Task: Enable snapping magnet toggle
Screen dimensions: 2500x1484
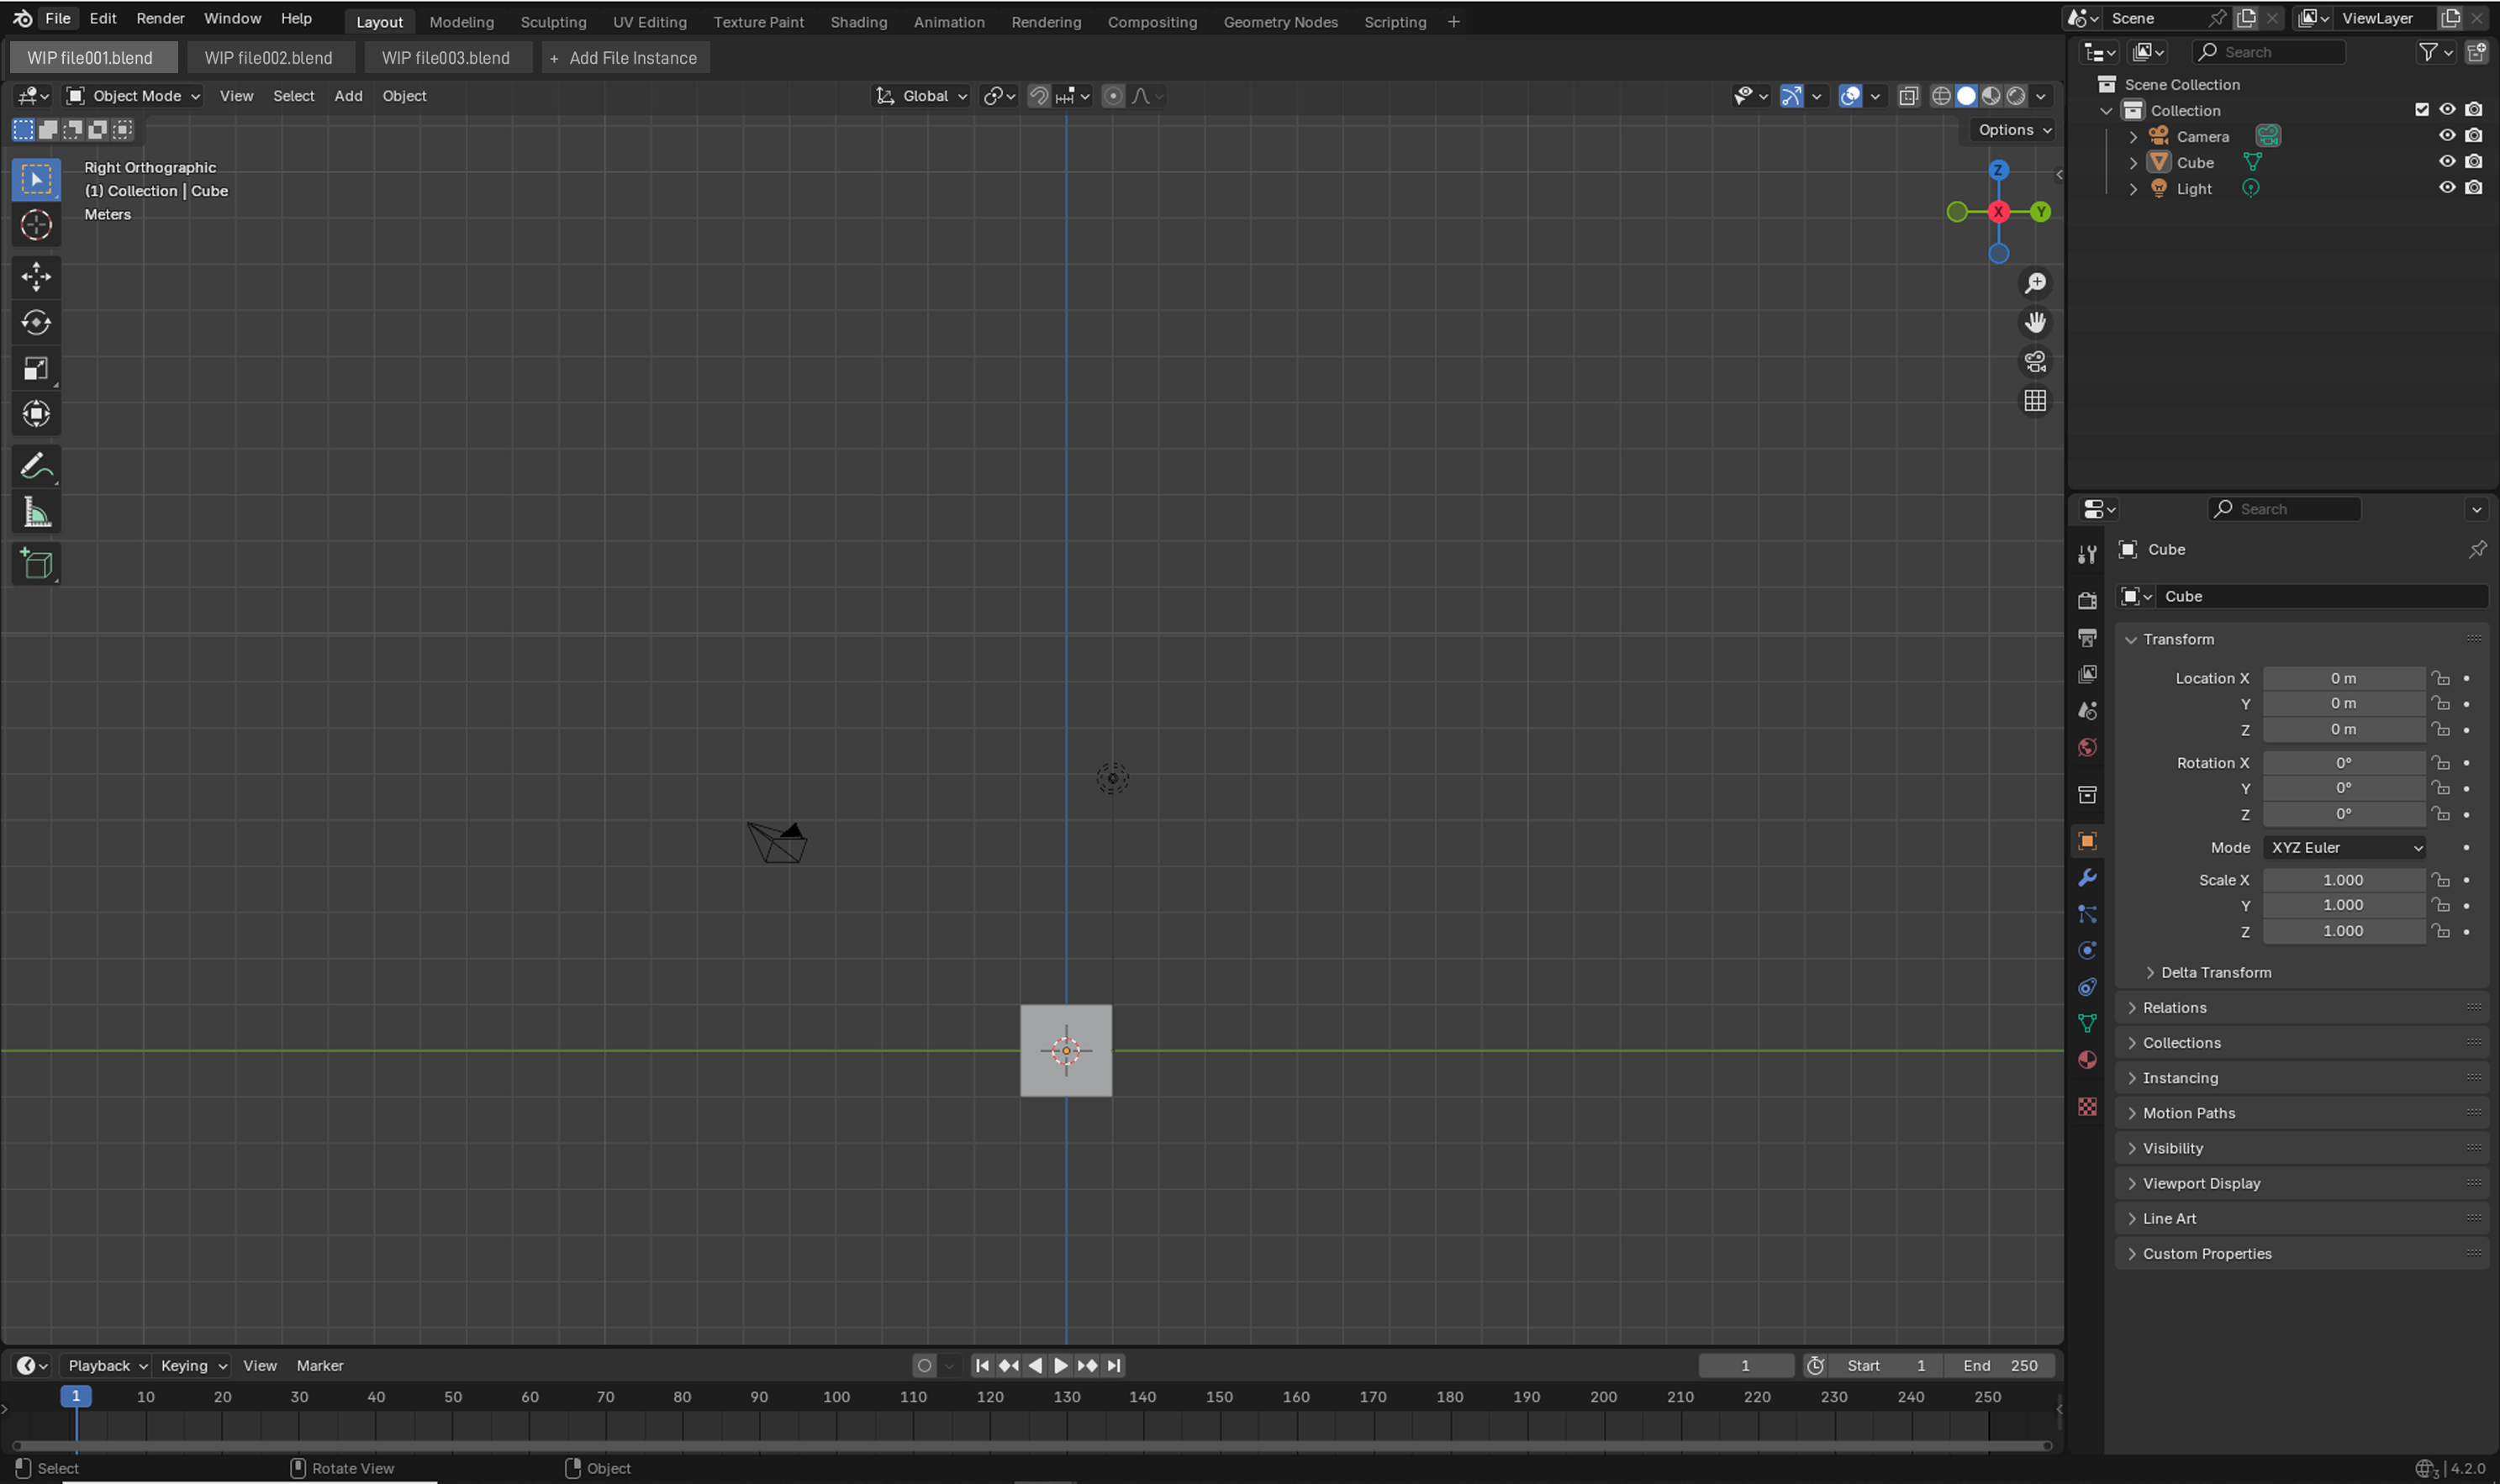Action: [1038, 96]
